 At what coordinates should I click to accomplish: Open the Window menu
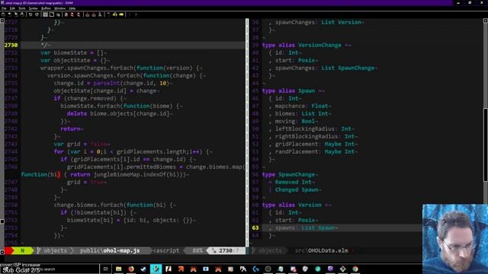[59, 8]
